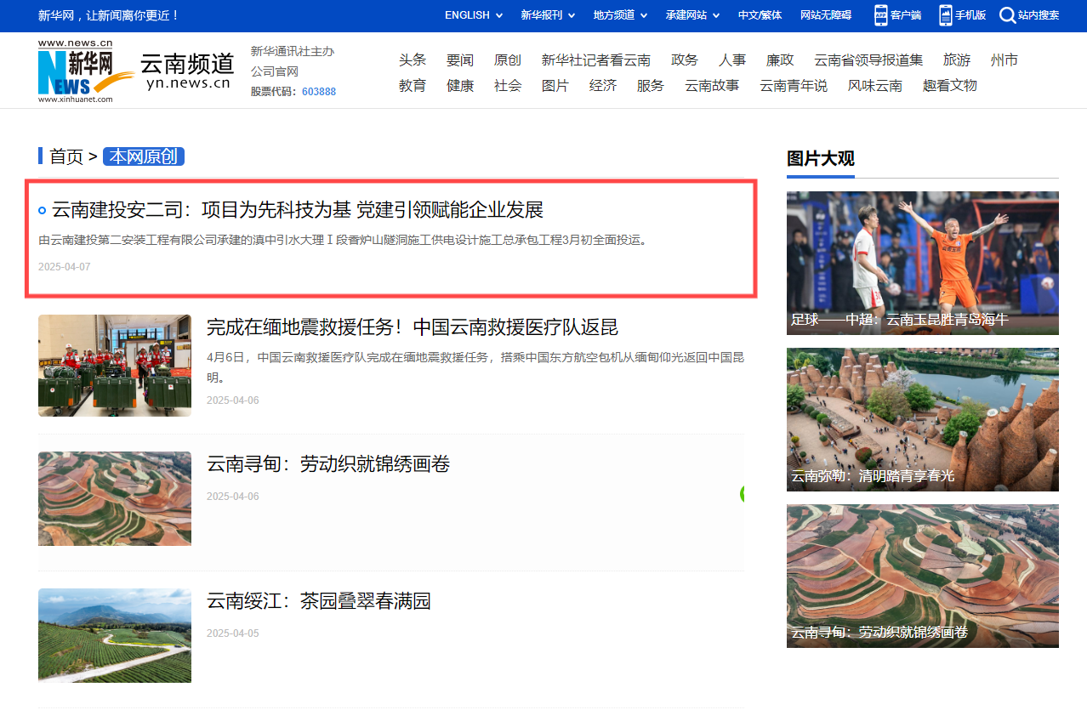Click the 滇中引水大理Ⅰ段 article summary

click(345, 241)
